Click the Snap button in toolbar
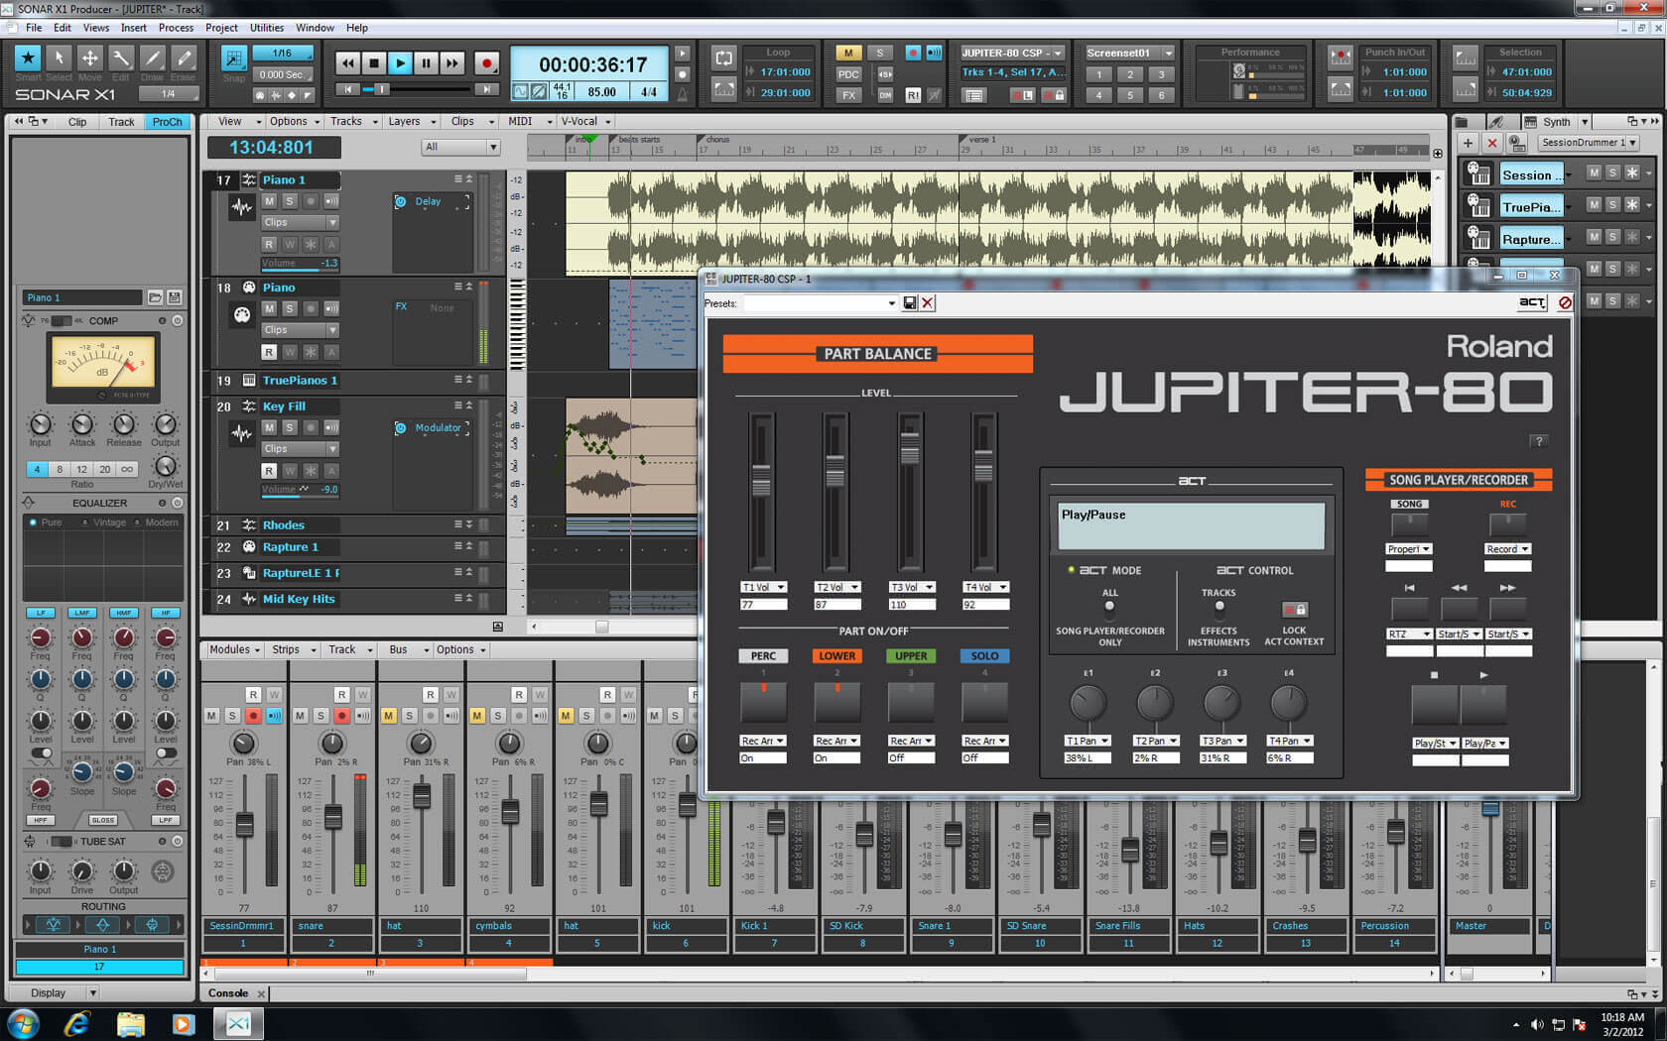This screenshot has width=1667, height=1041. tap(234, 59)
